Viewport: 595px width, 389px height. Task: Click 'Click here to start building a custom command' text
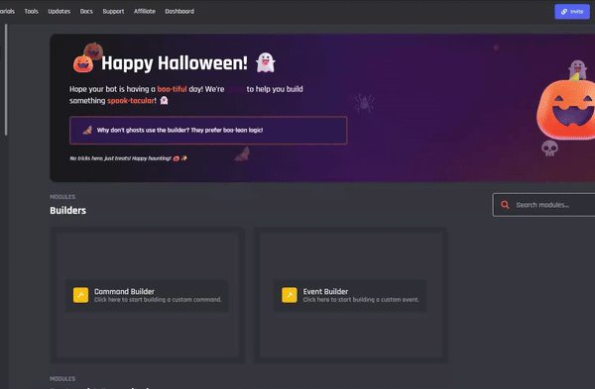[x=158, y=300]
